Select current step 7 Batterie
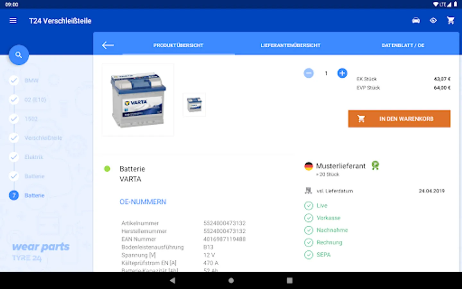Viewport: 462px width, 289px height. 34,195
